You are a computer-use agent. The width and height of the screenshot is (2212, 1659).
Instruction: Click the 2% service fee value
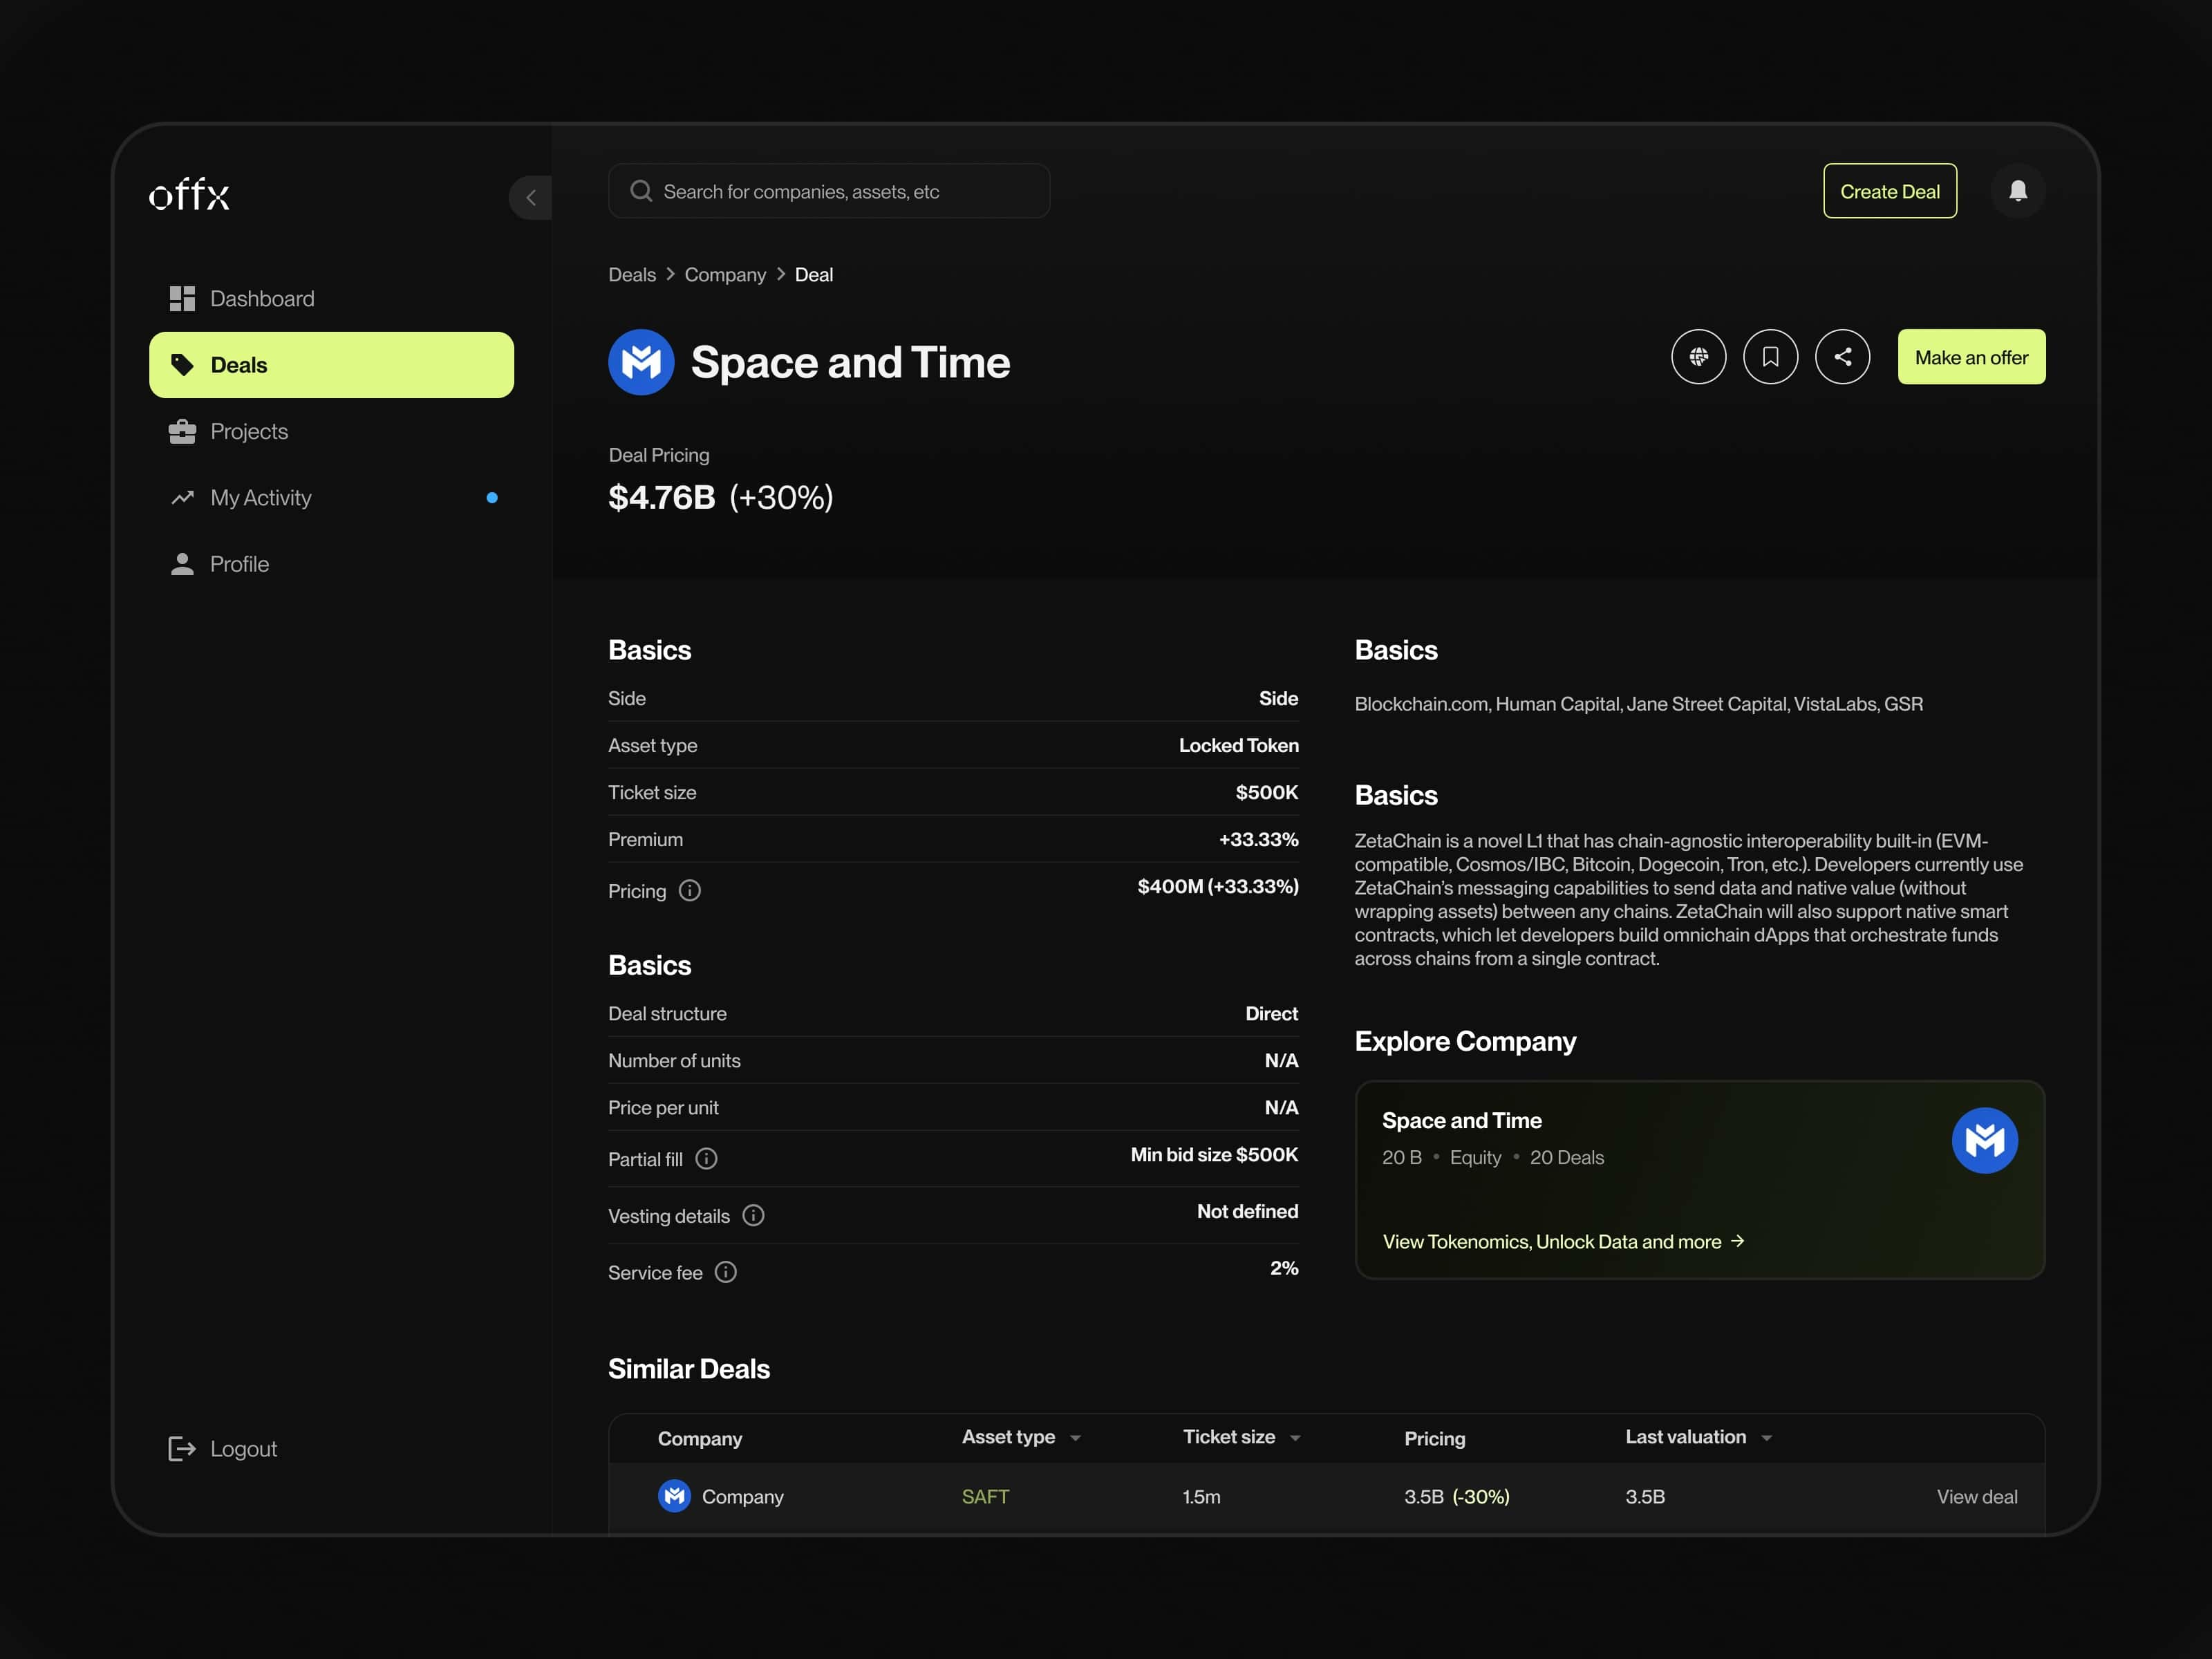point(1284,1268)
